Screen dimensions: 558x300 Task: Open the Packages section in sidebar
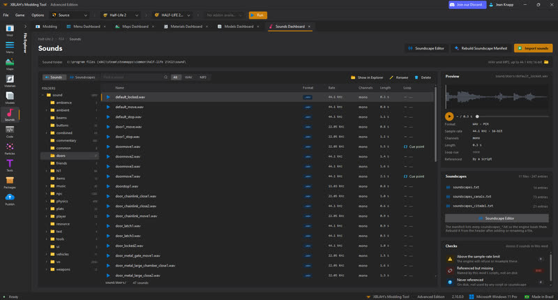tap(10, 183)
